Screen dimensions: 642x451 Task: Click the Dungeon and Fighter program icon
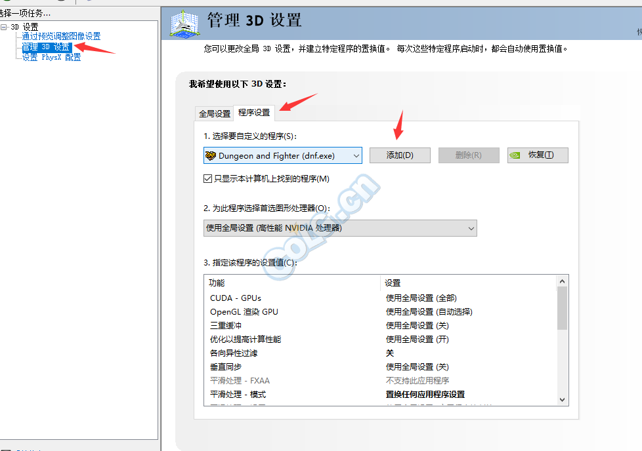(x=211, y=155)
